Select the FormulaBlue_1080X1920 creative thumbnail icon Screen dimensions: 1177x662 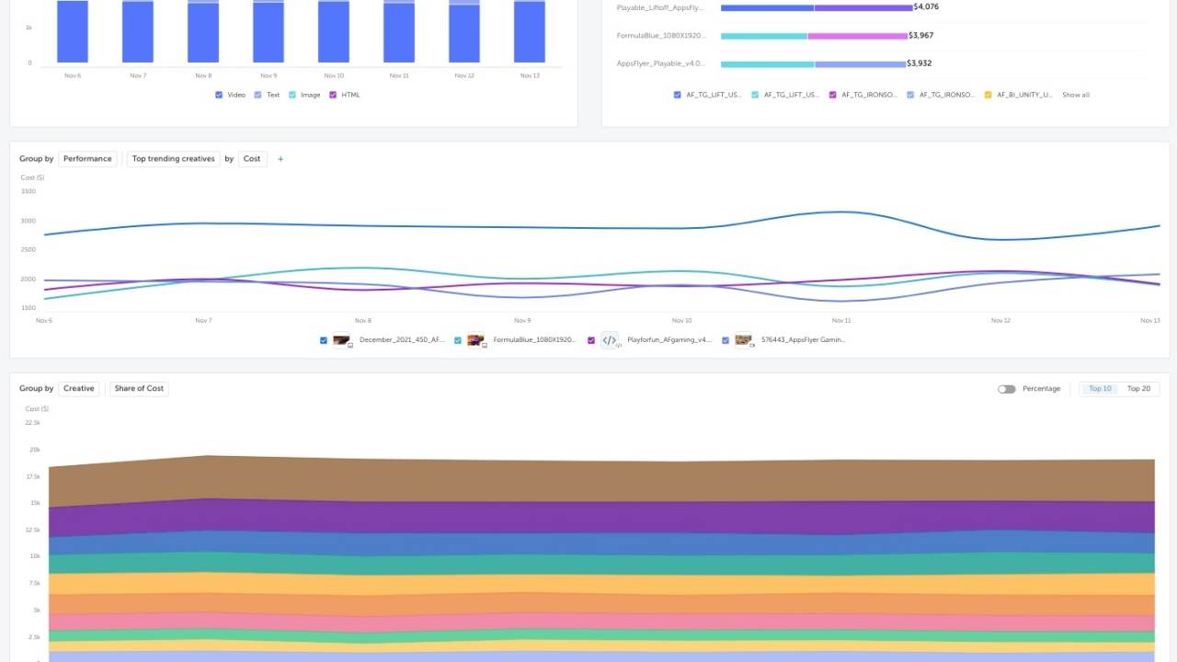pyautogui.click(x=475, y=339)
